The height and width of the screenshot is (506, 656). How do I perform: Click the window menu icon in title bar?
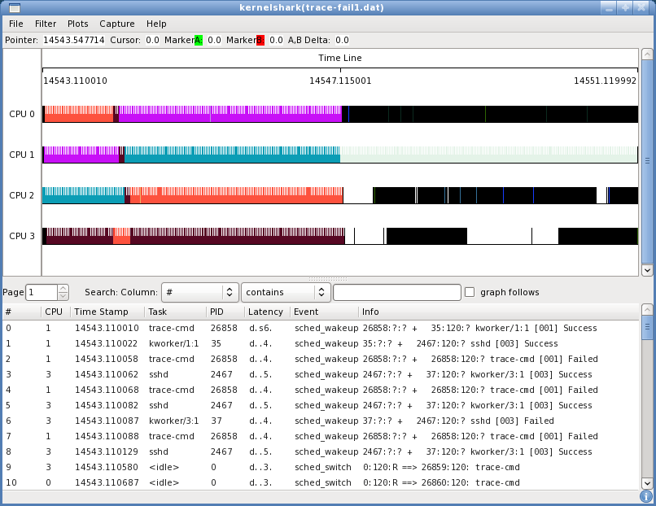14,7
